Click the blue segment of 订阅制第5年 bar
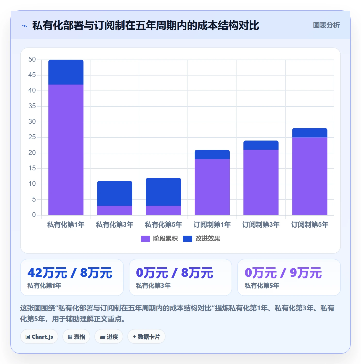Image resolution: width=361 pixels, height=364 pixels. (310, 133)
